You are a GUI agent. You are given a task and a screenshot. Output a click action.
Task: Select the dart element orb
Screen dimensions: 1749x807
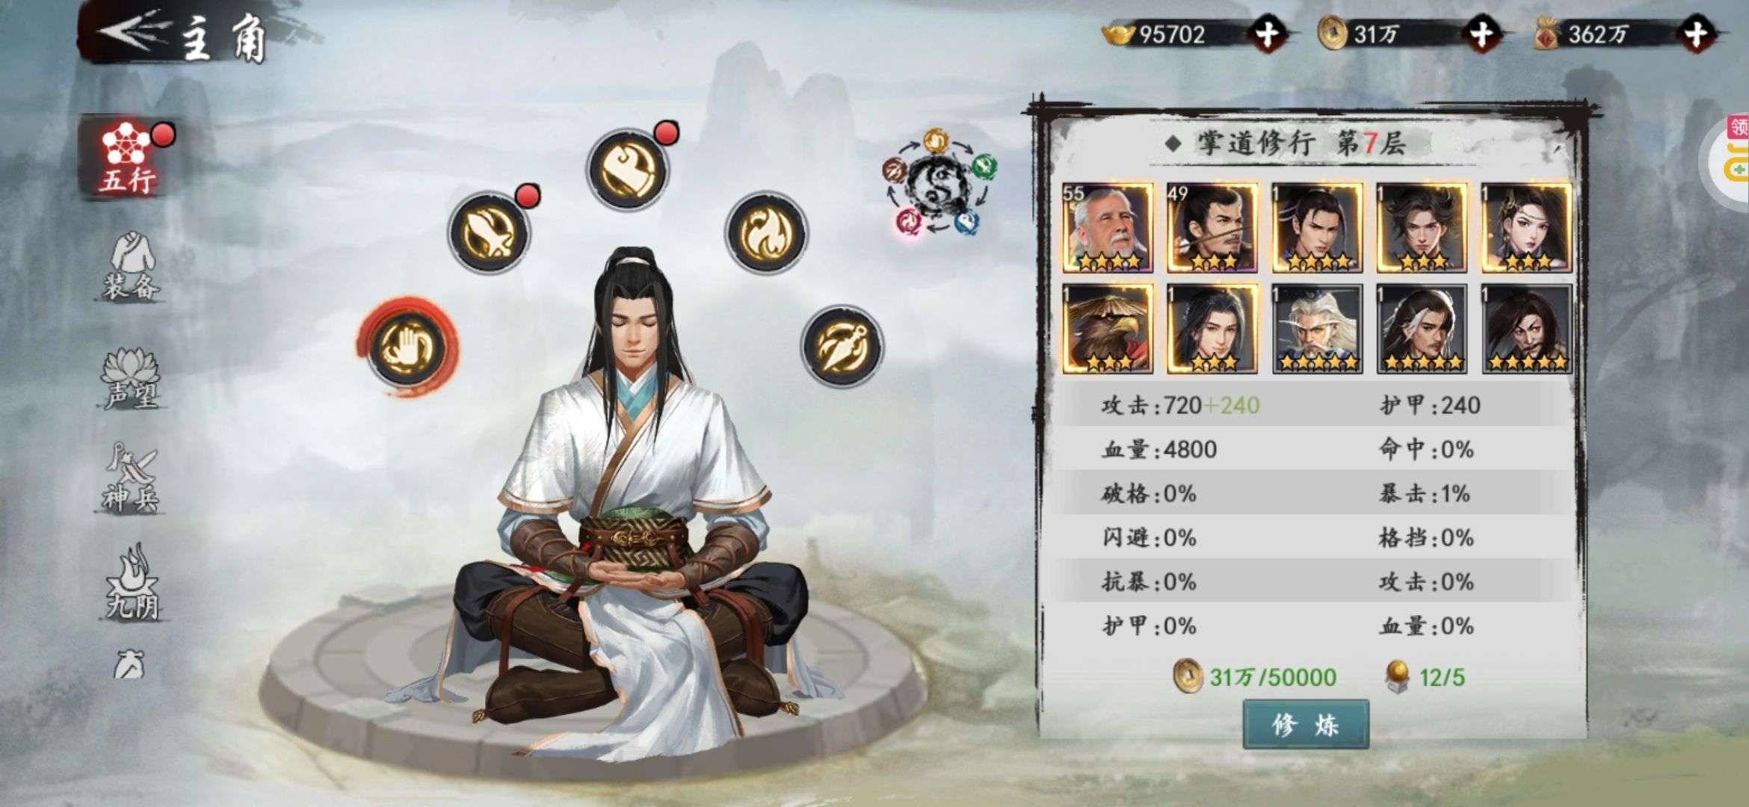point(842,344)
